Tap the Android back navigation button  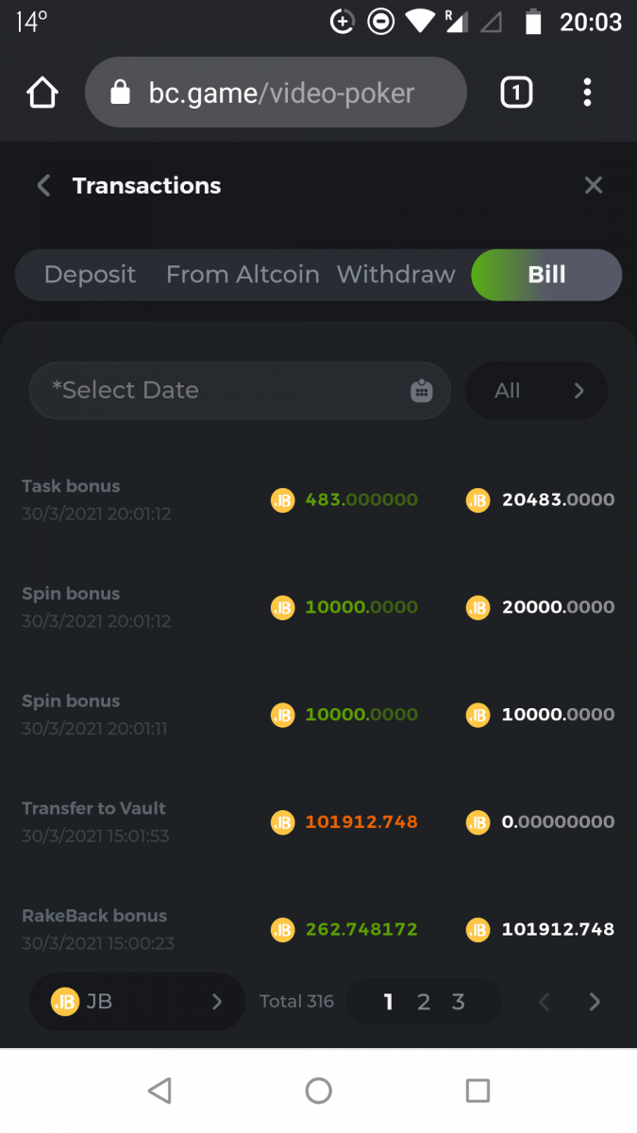tap(159, 1091)
